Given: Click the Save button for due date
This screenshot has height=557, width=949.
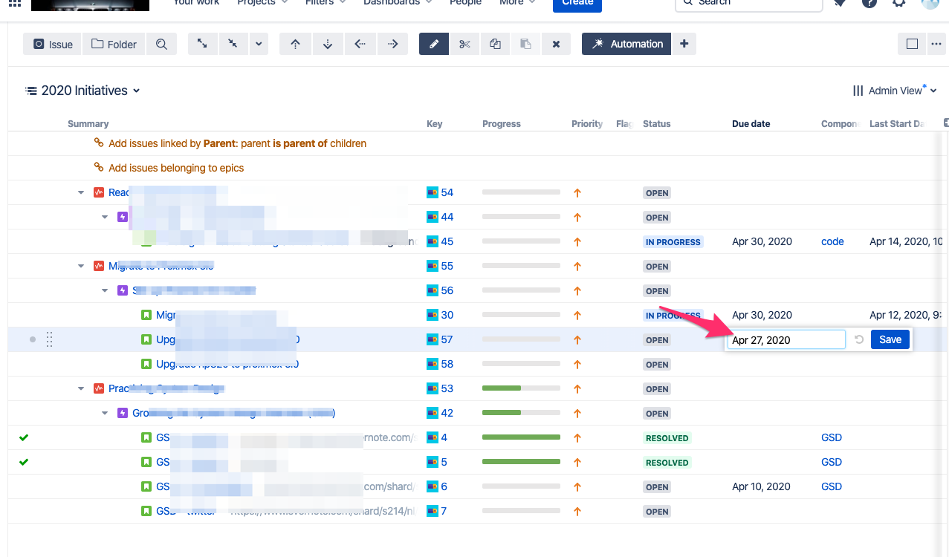Looking at the screenshot, I should 890,339.
